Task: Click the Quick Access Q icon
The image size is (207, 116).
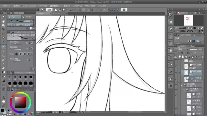Action: [x=170, y=15]
